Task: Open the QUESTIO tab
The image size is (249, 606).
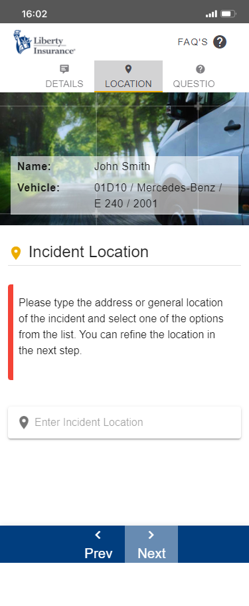Action: [194, 76]
